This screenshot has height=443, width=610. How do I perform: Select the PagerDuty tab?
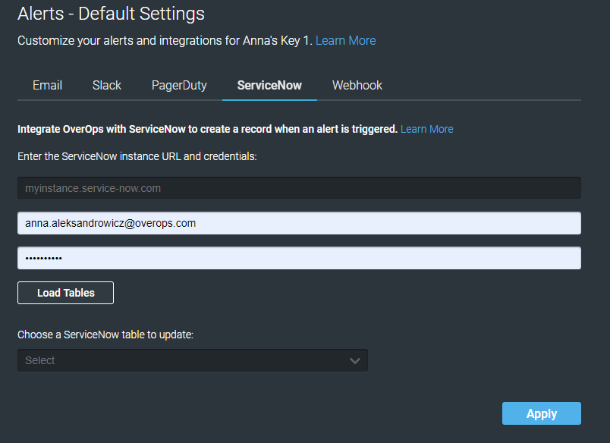tap(179, 85)
